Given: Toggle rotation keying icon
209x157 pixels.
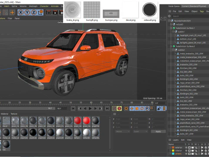Looking at the screenshot, I should [142, 109].
